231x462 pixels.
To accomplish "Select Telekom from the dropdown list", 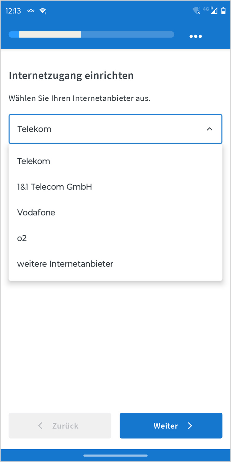I will tap(34, 161).
